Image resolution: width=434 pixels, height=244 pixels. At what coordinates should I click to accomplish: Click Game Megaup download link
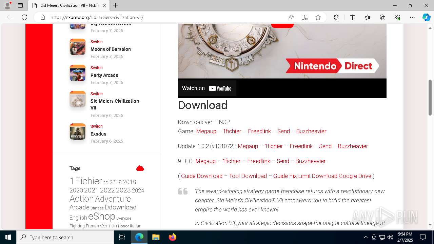(x=206, y=131)
